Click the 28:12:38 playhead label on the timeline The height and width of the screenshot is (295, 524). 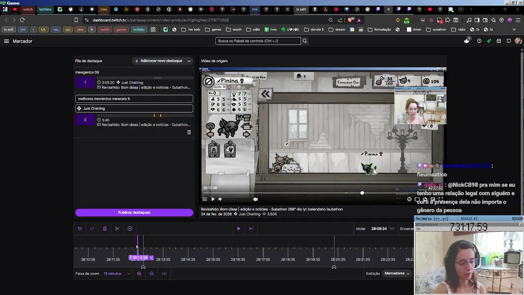140,258
